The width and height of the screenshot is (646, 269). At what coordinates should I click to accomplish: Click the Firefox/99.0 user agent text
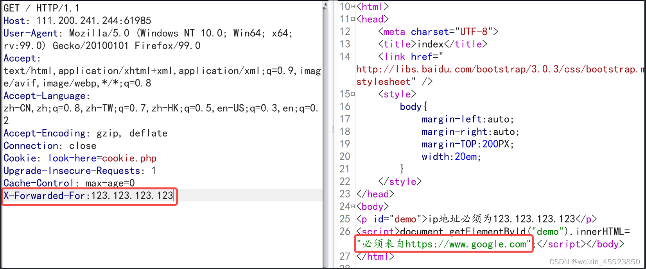pos(168,46)
